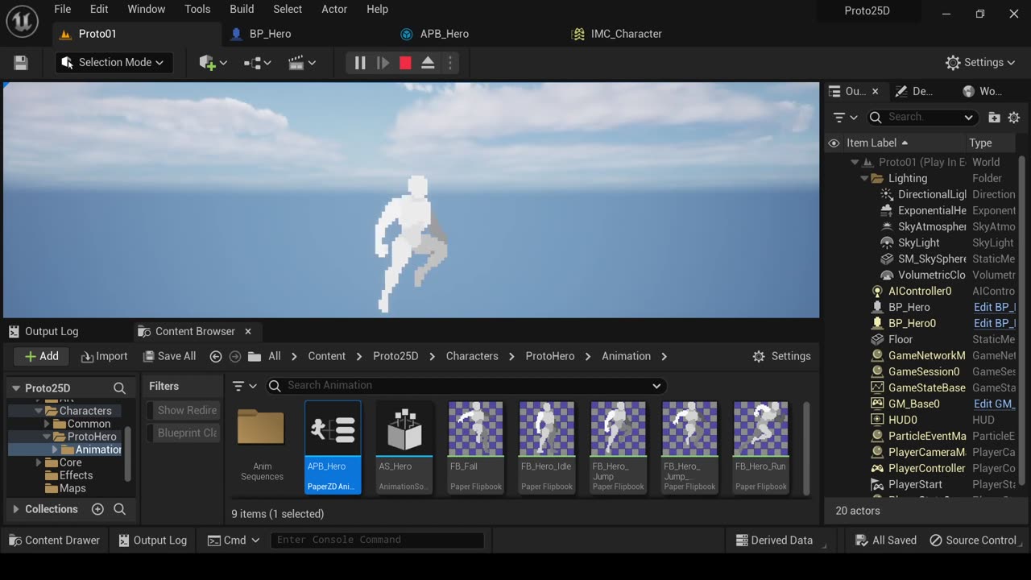This screenshot has width=1031, height=580.
Task: Open the cinematics clapperboard dropdown
Action: pos(302,63)
